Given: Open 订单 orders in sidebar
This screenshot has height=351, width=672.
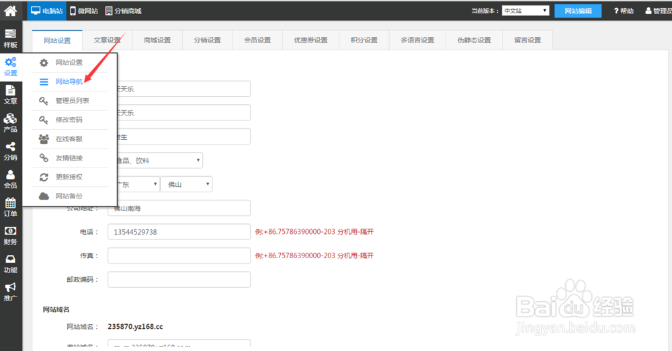Looking at the screenshot, I should pyautogui.click(x=11, y=207).
